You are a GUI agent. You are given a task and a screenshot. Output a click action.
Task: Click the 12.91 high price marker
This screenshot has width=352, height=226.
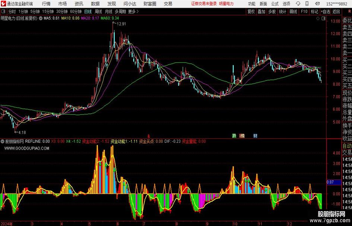point(121,24)
